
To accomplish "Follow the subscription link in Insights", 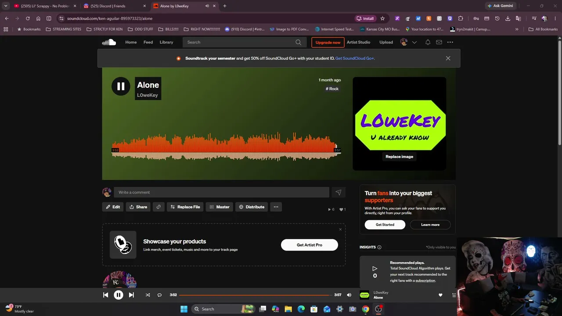I will 425,280.
